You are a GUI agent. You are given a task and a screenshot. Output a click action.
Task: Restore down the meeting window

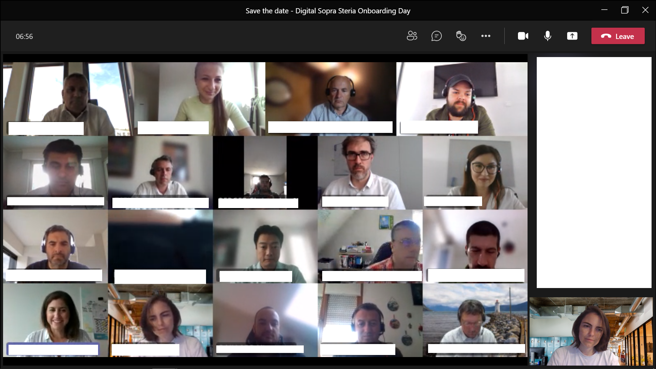click(625, 10)
